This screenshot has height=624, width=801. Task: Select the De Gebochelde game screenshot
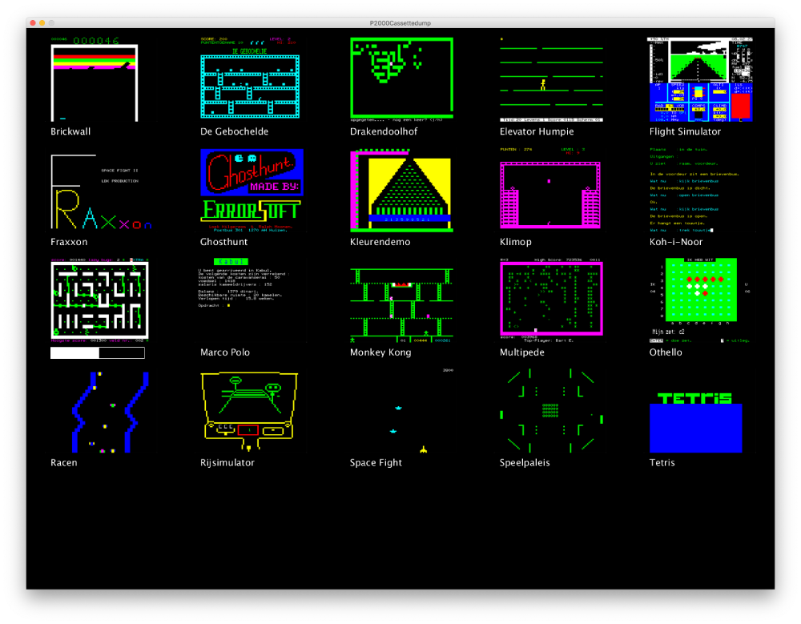pyautogui.click(x=249, y=79)
